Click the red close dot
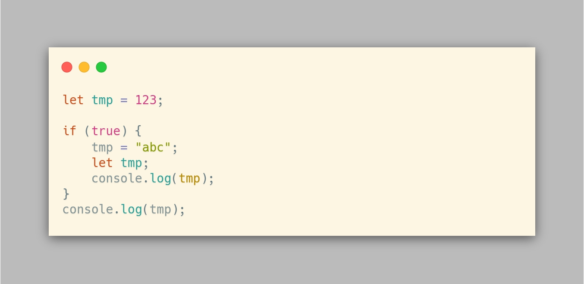Viewport: 584px width, 284px height. [67, 67]
